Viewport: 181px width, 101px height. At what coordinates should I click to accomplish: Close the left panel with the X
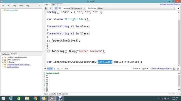click(x=40, y=6)
